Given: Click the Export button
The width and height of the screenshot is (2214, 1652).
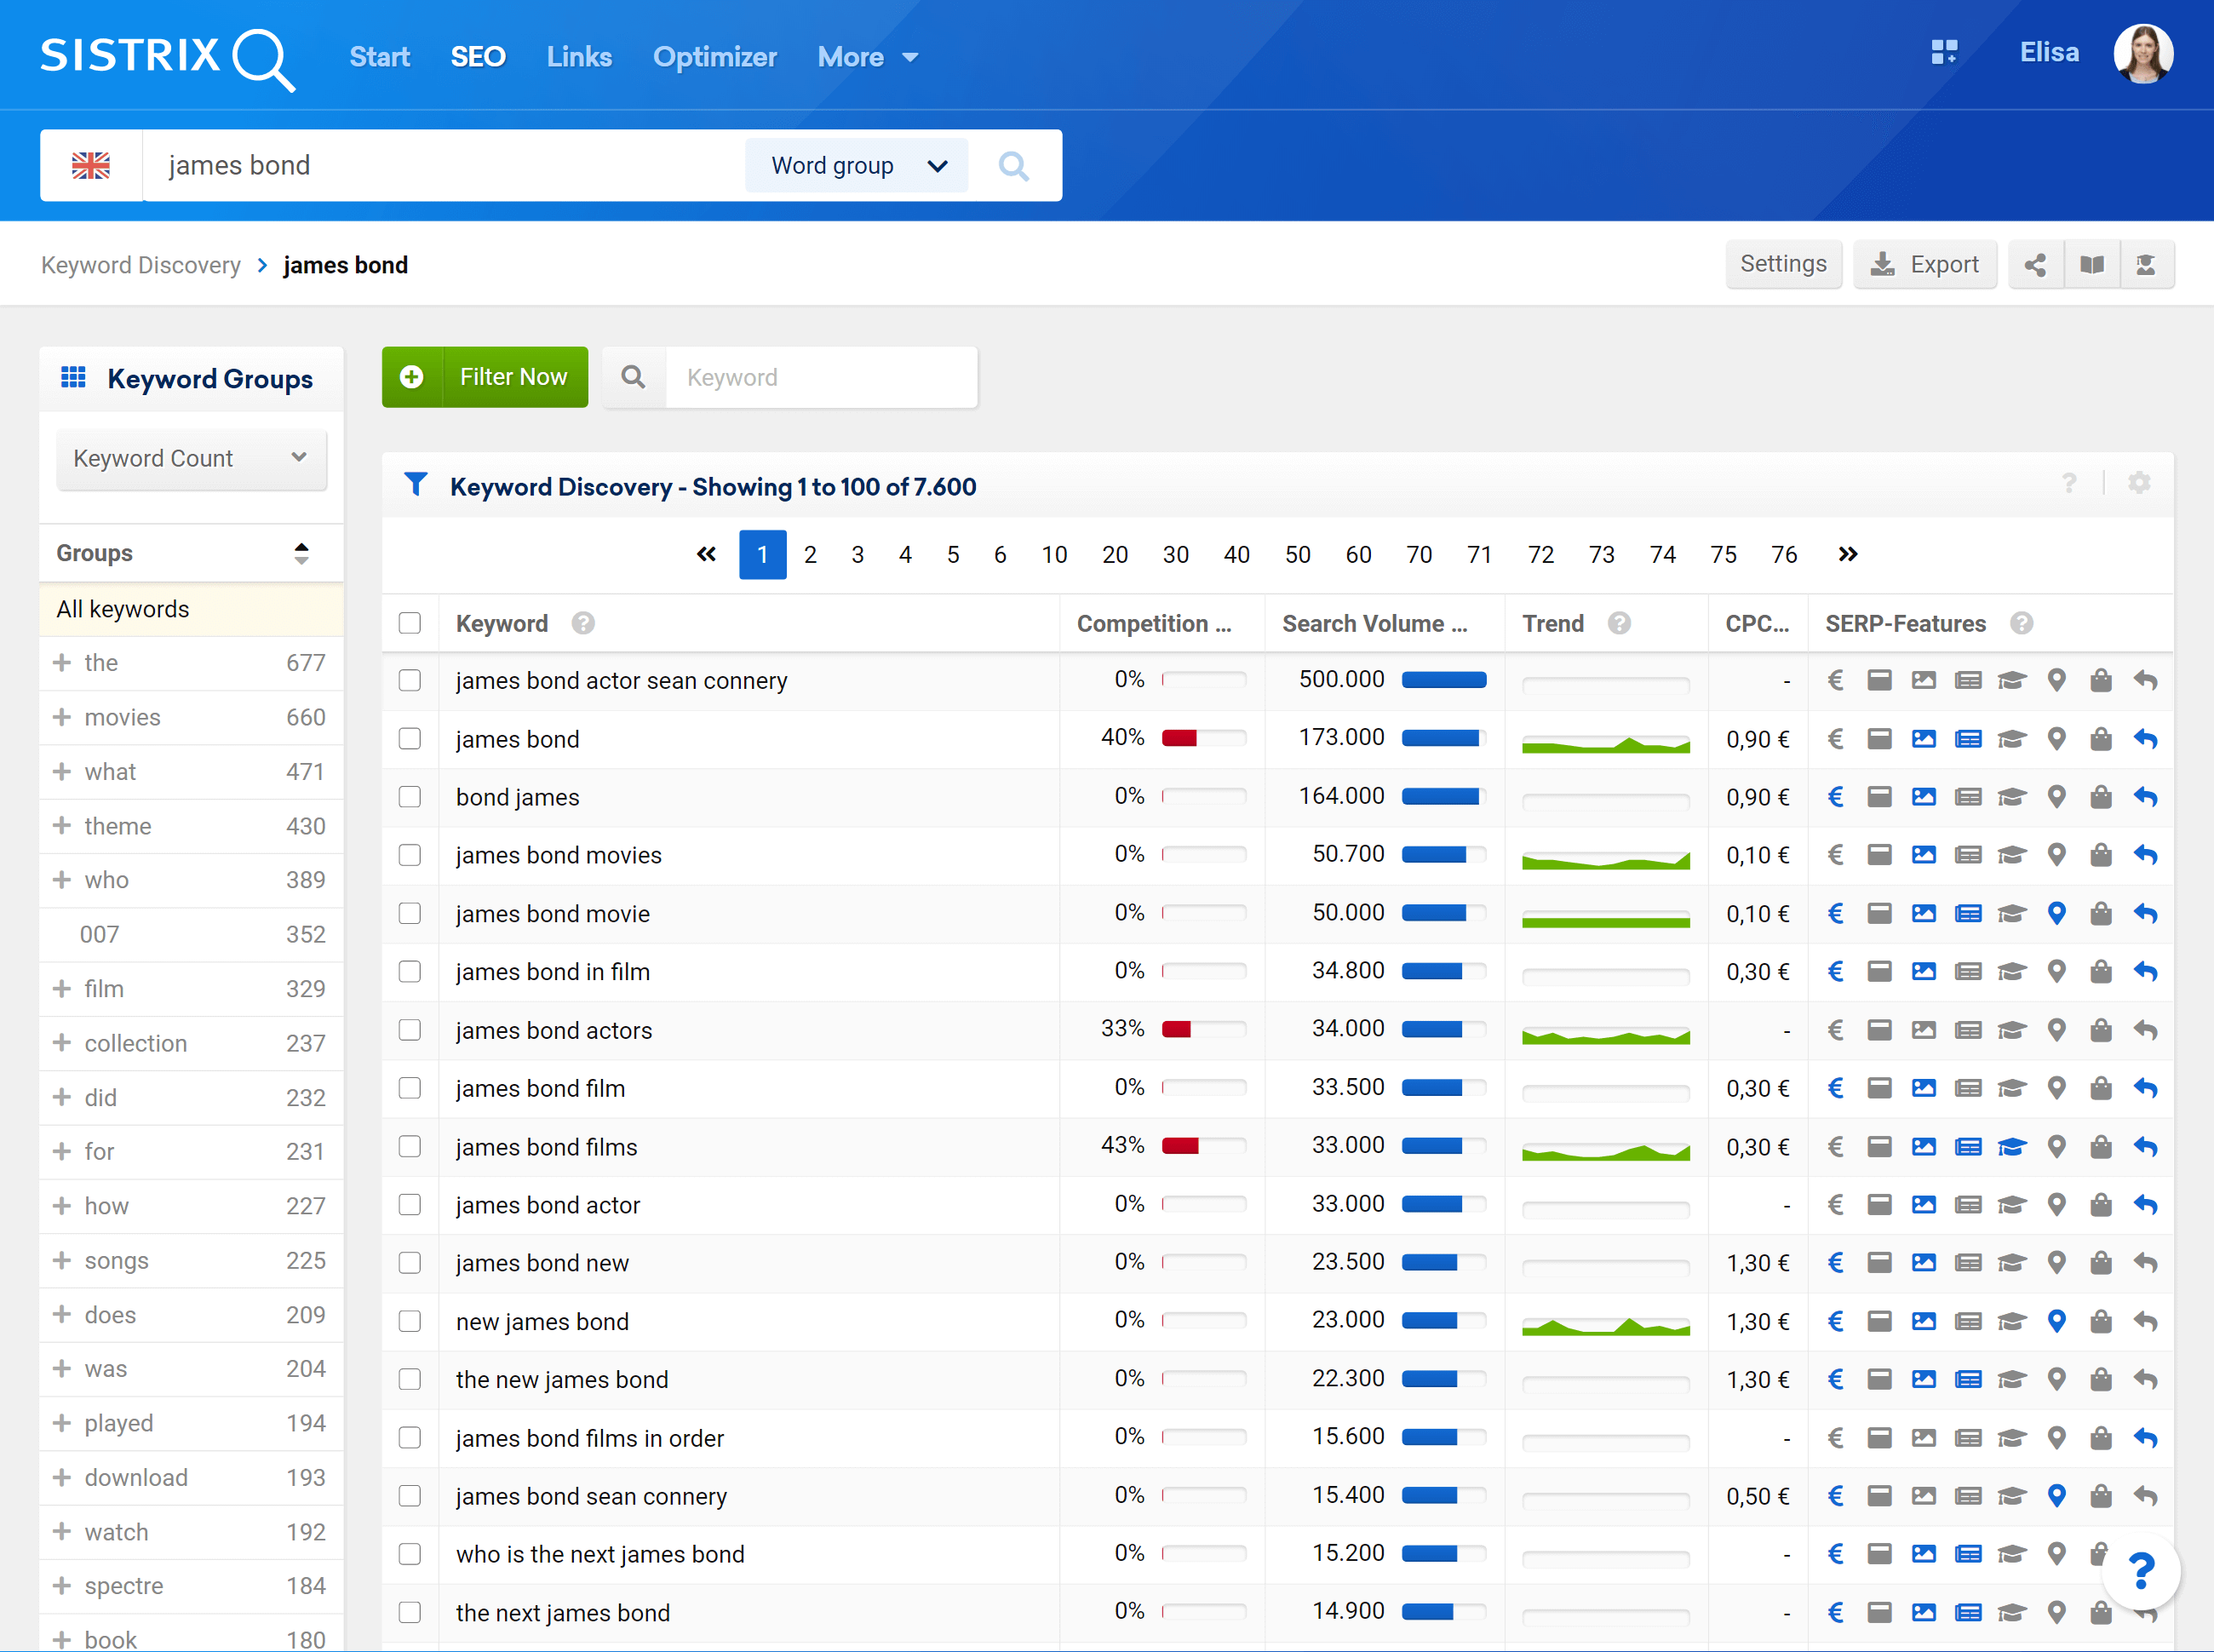Looking at the screenshot, I should (x=1925, y=264).
